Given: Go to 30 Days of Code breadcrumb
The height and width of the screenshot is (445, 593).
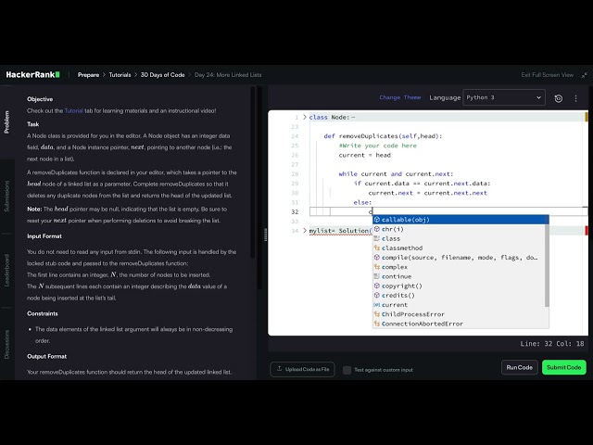Looking at the screenshot, I should pyautogui.click(x=163, y=75).
